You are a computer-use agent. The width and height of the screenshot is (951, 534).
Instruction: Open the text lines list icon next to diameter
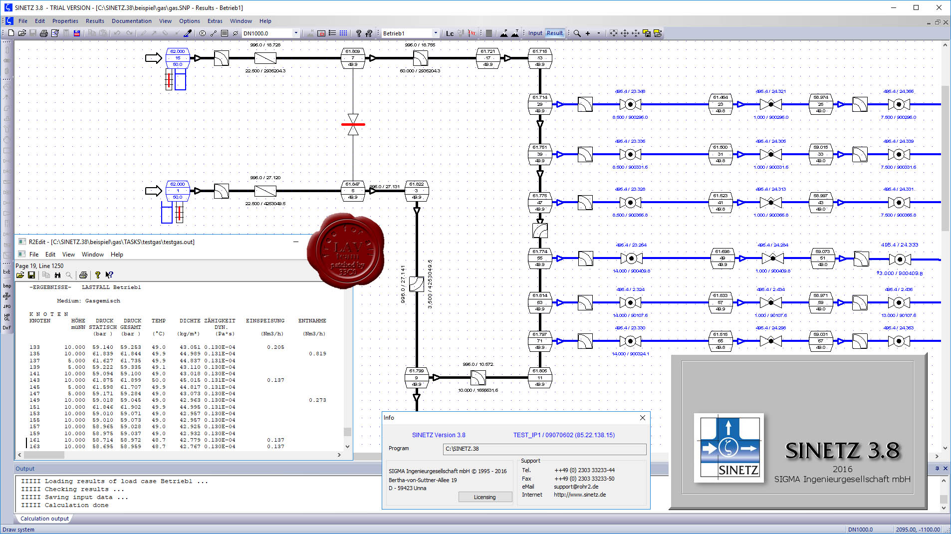225,33
